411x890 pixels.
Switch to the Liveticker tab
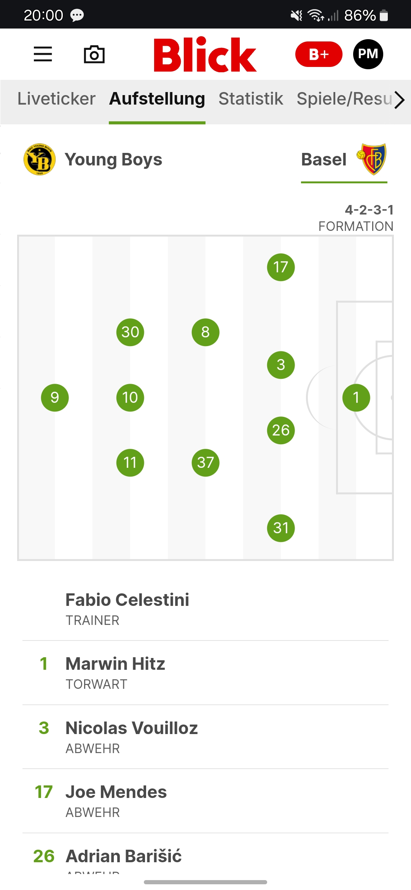coord(56,99)
